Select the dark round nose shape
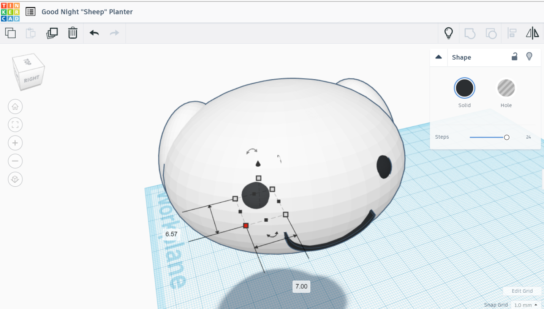Viewport: 544px width, 309px height. tap(255, 195)
